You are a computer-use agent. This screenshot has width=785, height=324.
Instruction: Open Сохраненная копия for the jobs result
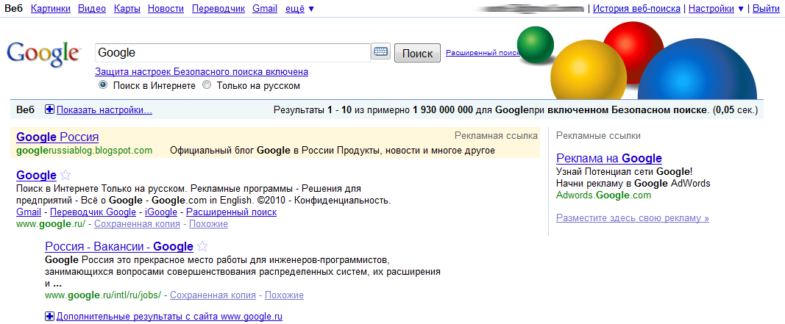(213, 295)
